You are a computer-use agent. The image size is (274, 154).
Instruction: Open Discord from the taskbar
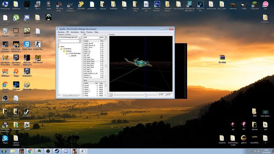[66, 151]
